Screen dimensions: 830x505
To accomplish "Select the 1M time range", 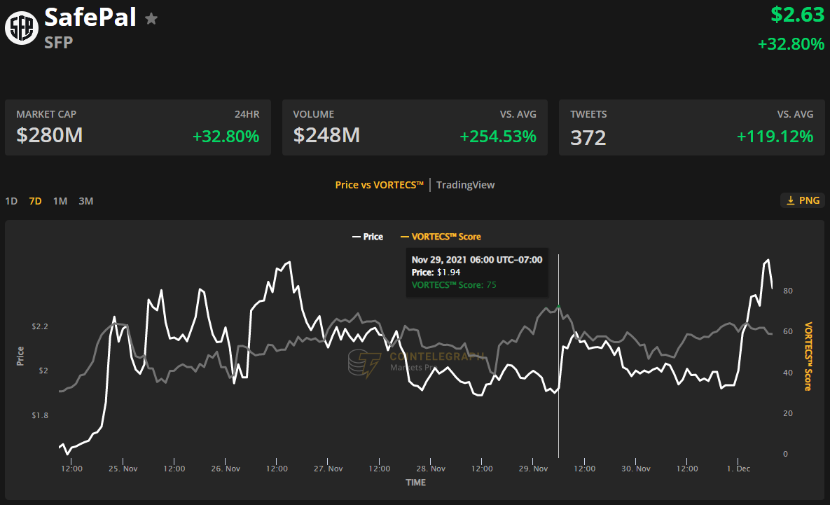I will pos(60,201).
